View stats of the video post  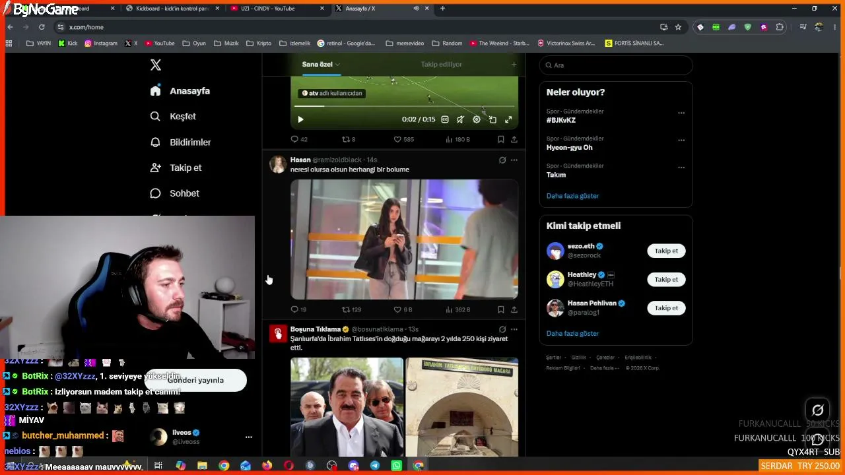[x=457, y=139]
